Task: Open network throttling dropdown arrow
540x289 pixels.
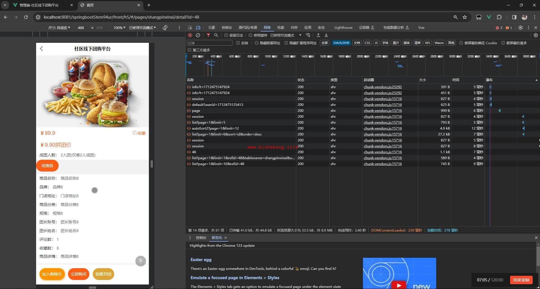Action: tap(300, 35)
